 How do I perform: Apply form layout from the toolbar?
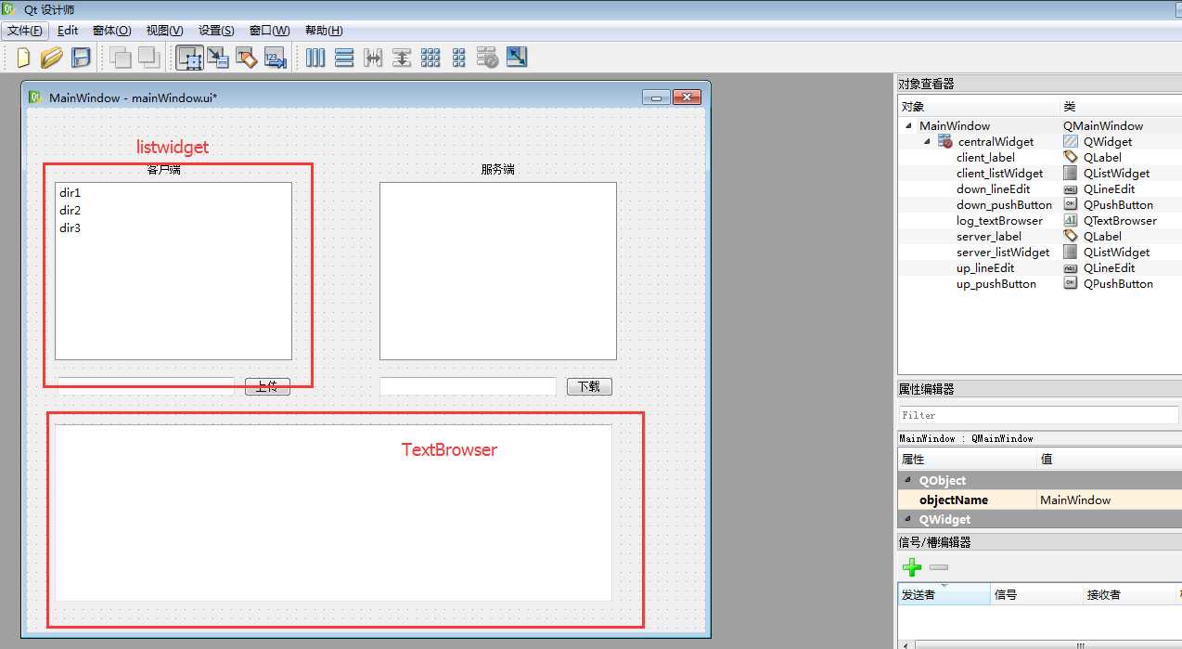[458, 58]
